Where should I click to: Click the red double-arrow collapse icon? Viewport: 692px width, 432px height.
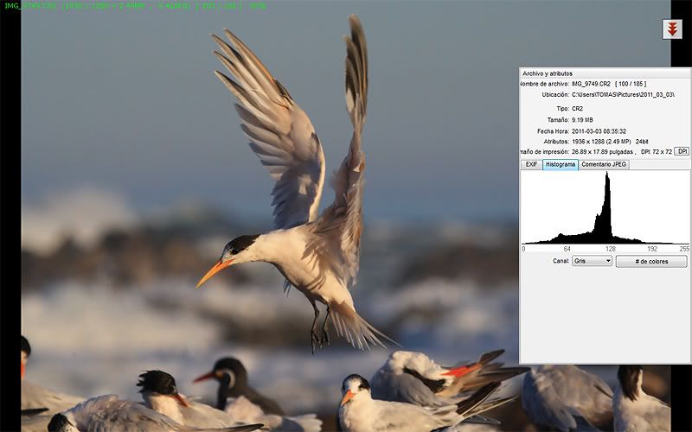[x=672, y=29]
